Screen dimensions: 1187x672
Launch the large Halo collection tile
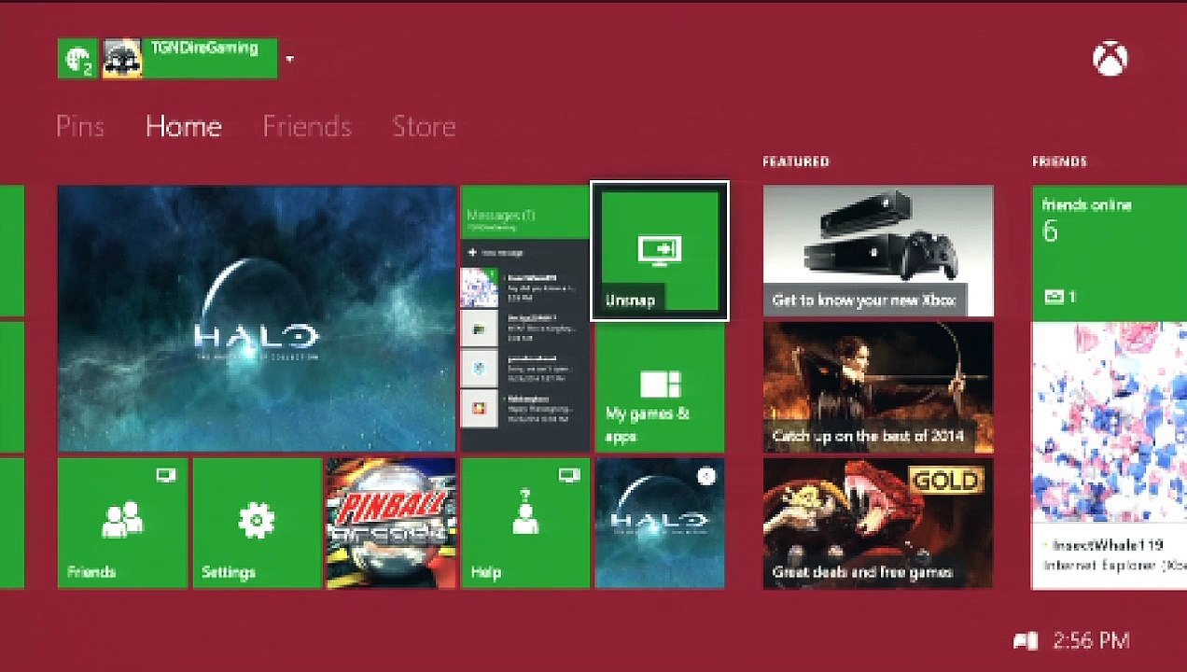[257, 318]
